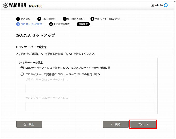The width and height of the screenshot is (176, 139).
Task: Click the Yamaha tuning-fork logo
Action: pyautogui.click(x=5, y=5)
